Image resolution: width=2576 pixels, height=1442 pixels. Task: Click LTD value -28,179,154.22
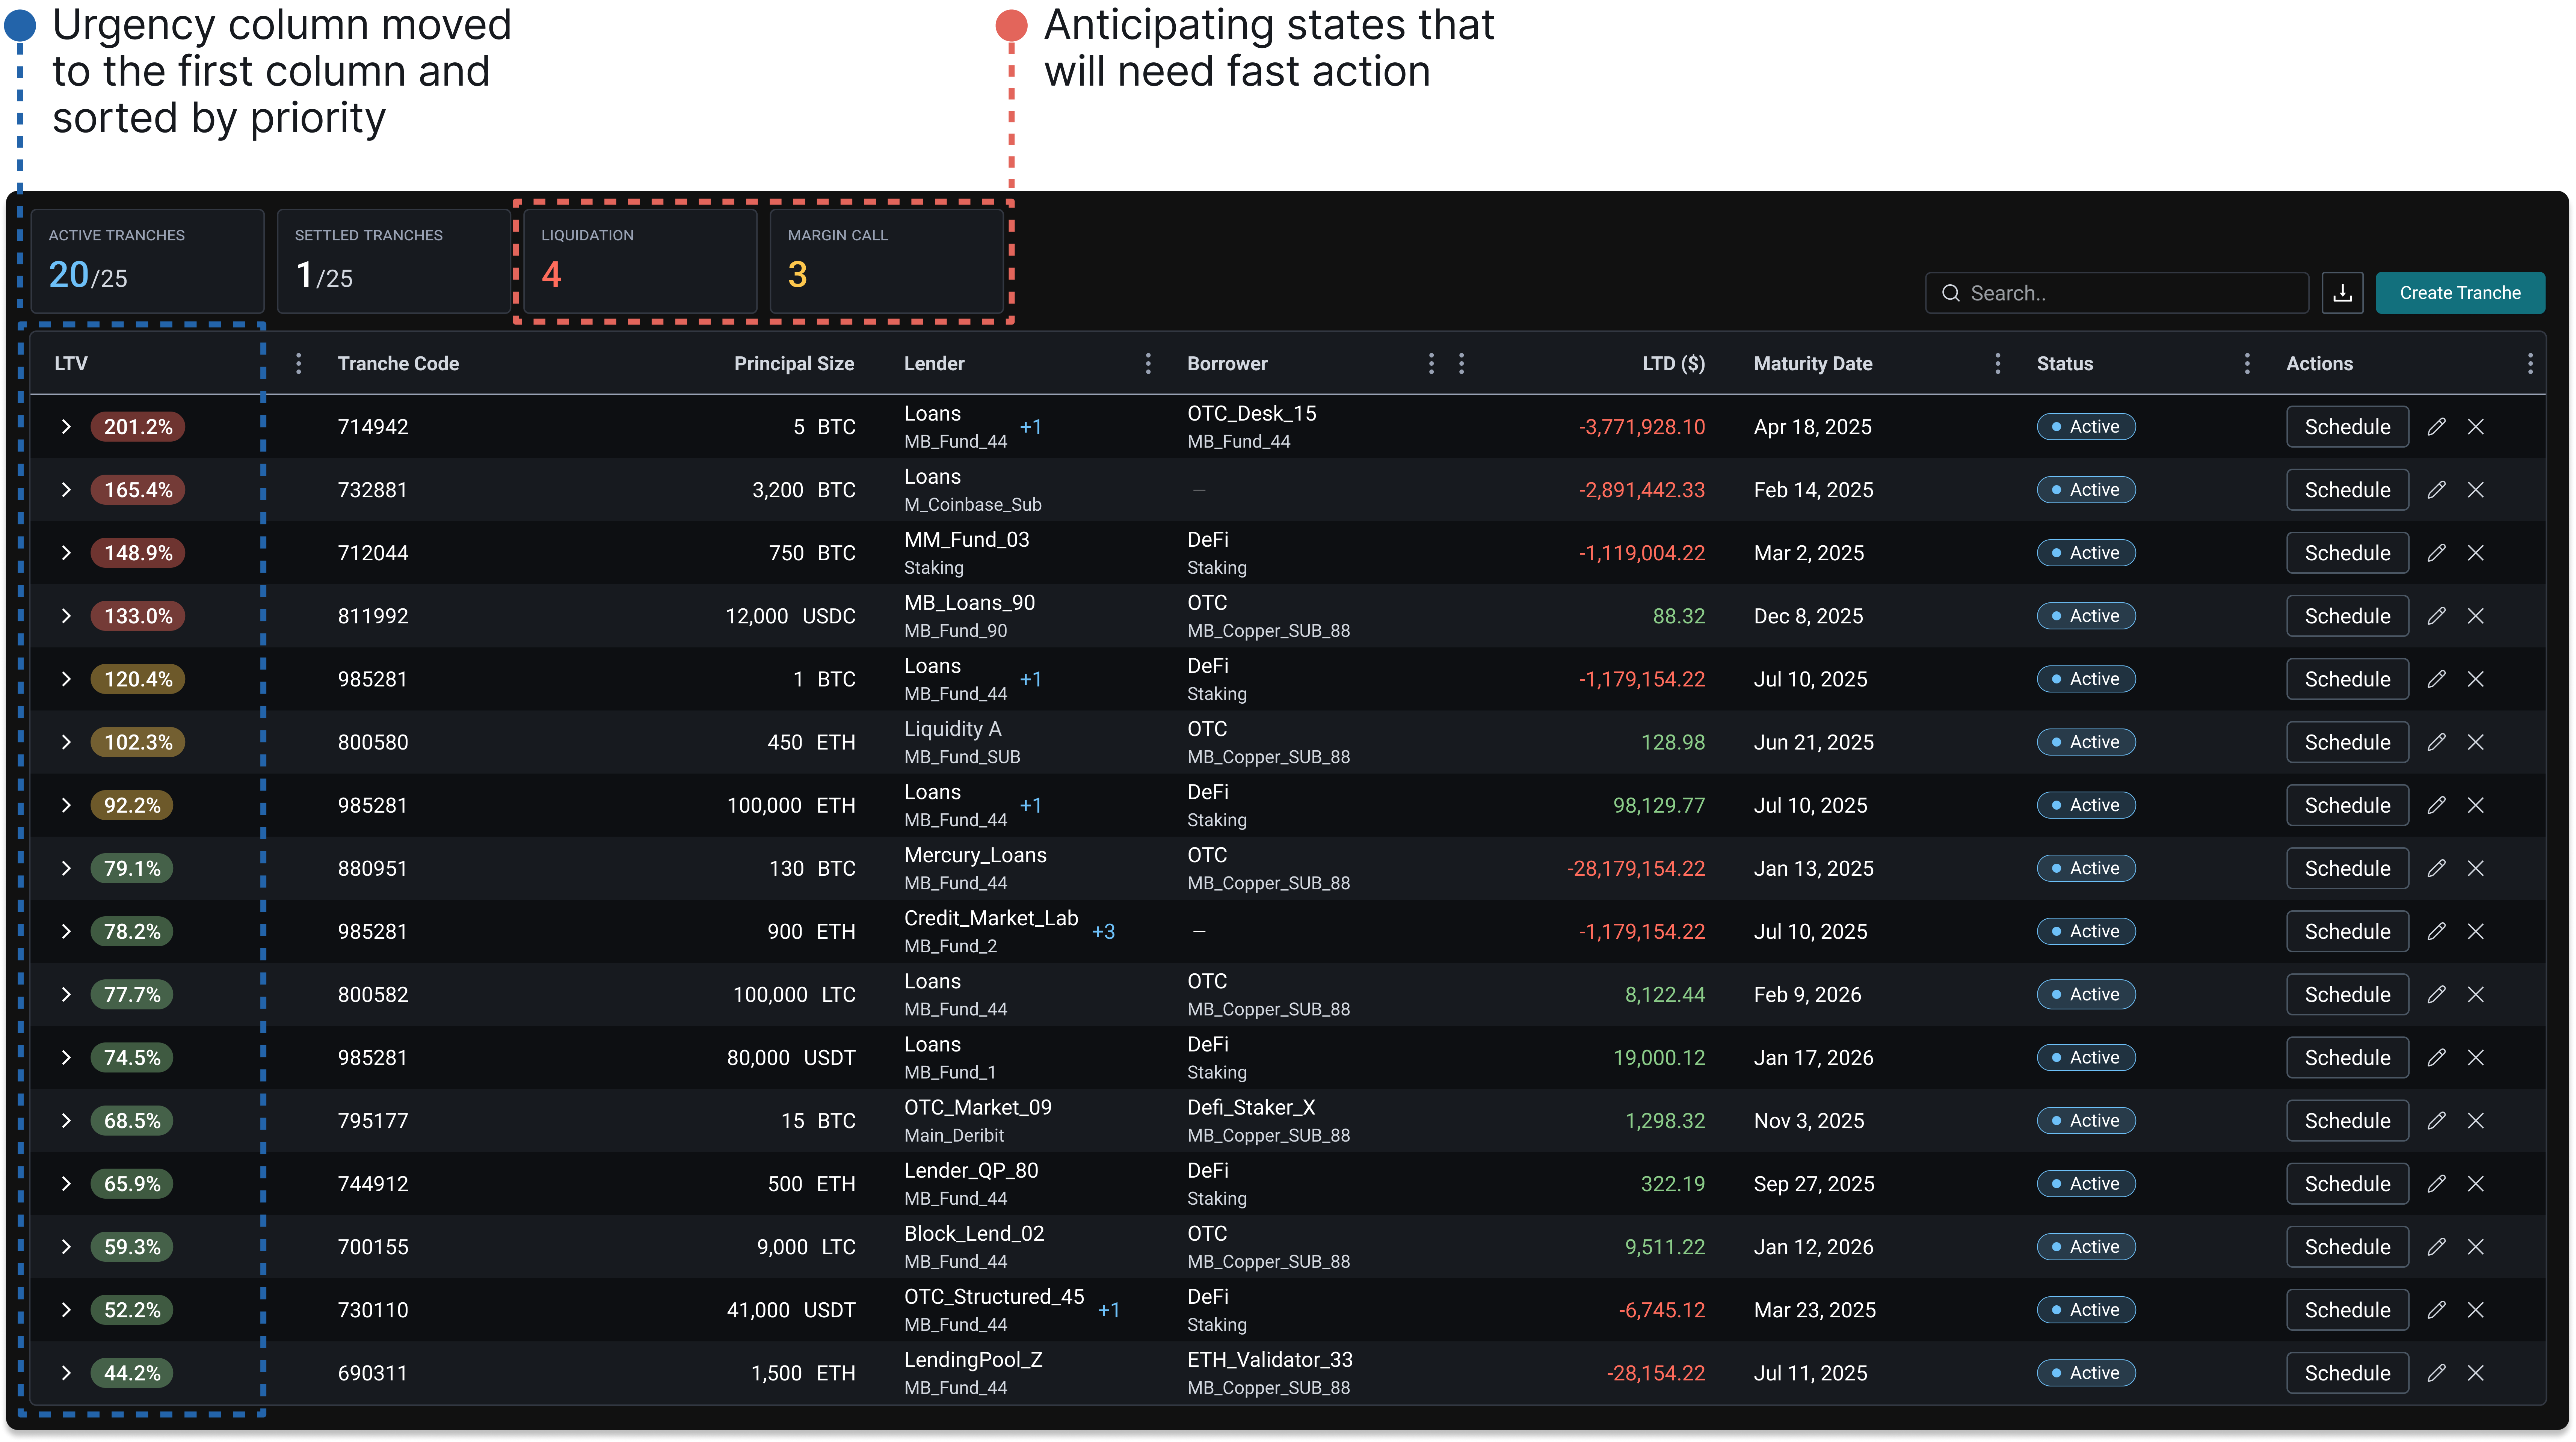1636,868
